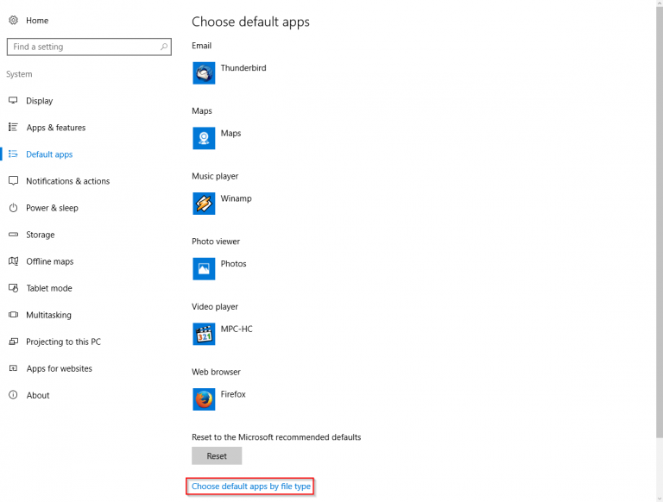Click the Photos app icon
663x502 pixels.
204,269
